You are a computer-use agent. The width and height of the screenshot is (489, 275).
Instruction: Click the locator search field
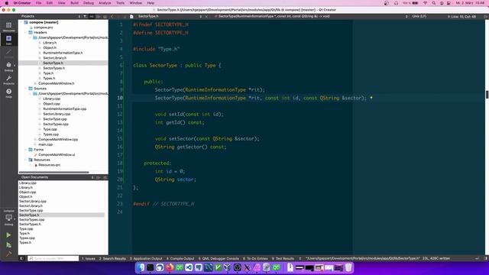click(x=53, y=258)
